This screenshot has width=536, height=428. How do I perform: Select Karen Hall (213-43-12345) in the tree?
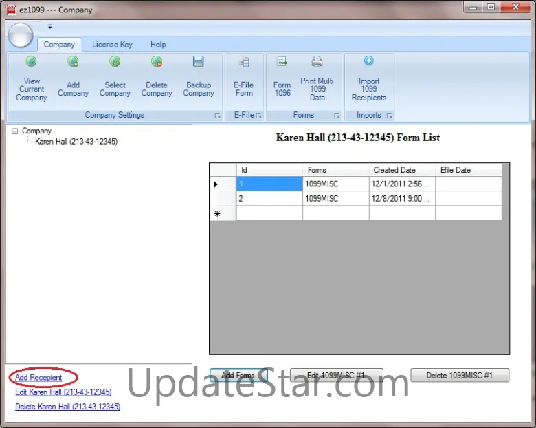(76, 142)
